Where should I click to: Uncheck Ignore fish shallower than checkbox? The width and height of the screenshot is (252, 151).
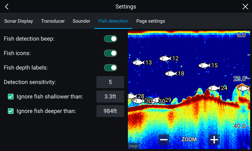[x=11, y=97]
